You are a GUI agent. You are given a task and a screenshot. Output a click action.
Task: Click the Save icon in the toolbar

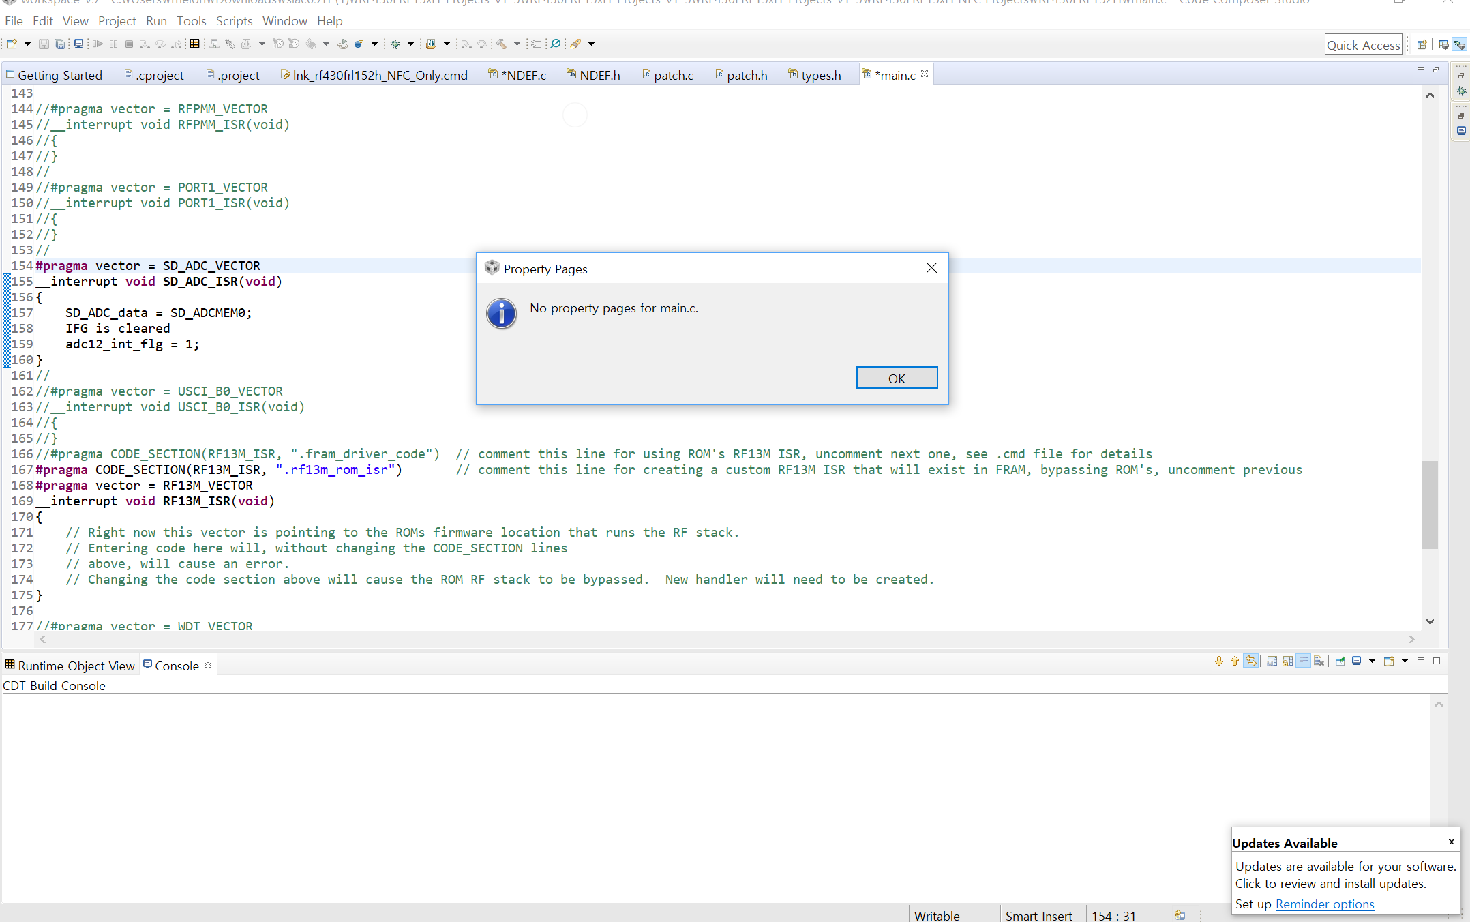[44, 44]
